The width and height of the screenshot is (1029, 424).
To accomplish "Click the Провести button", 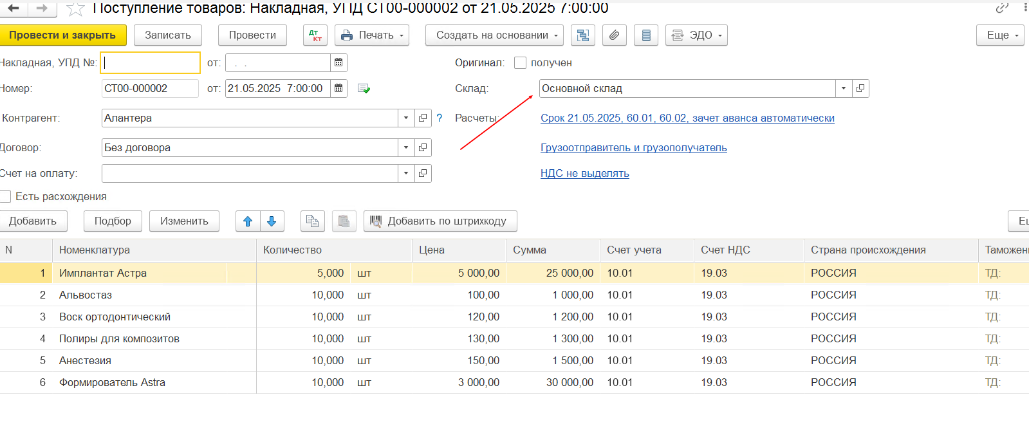I will (x=252, y=35).
